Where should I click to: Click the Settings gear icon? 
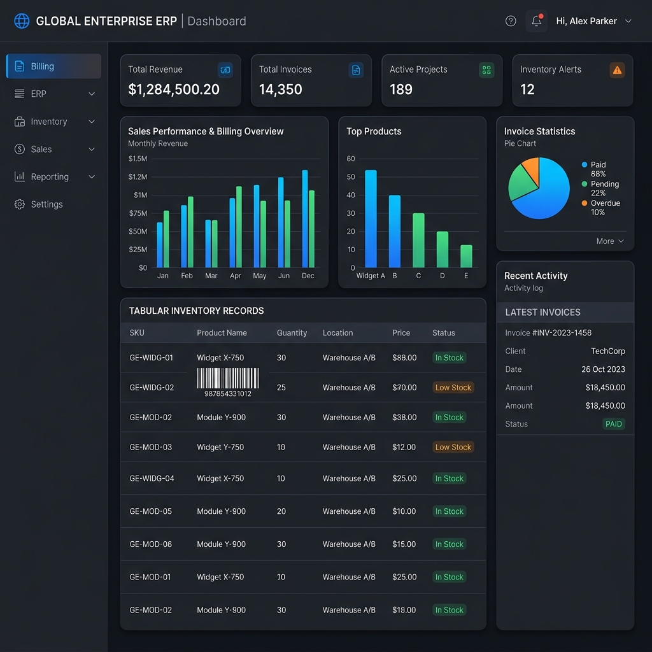(20, 204)
